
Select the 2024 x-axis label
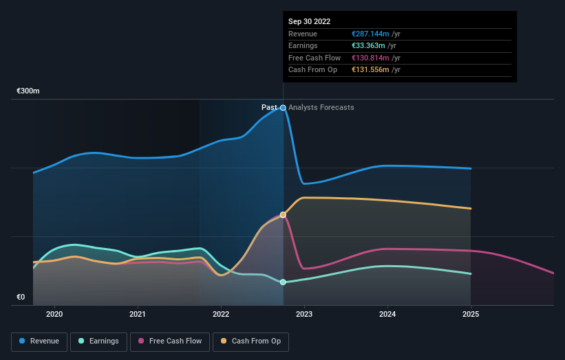coord(387,314)
